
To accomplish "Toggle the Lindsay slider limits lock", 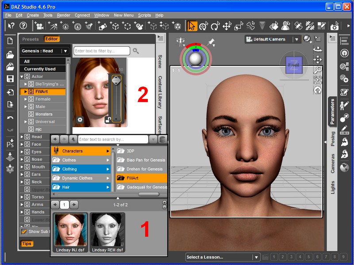I will [108, 120].
